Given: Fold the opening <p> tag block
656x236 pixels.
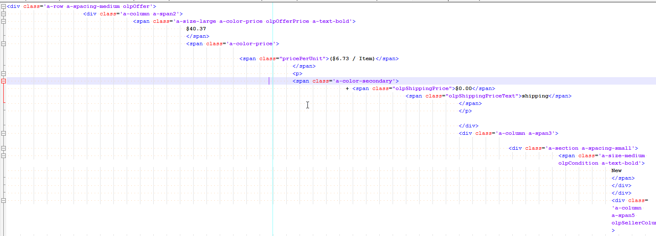Looking at the screenshot, I should click(x=3, y=73).
